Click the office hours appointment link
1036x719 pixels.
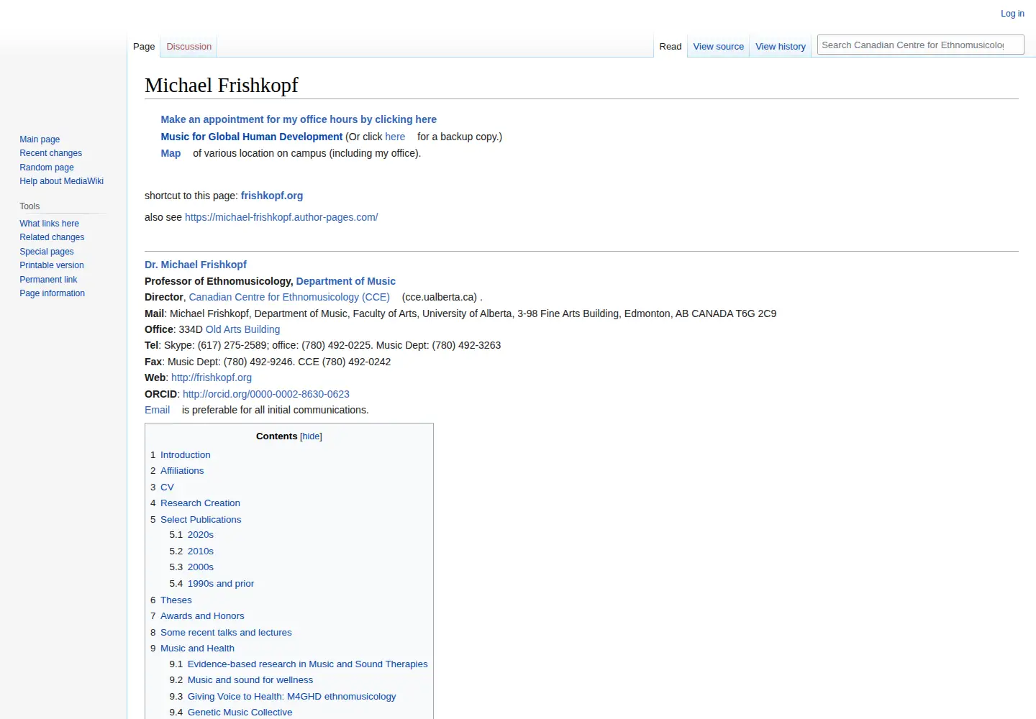[x=299, y=119]
